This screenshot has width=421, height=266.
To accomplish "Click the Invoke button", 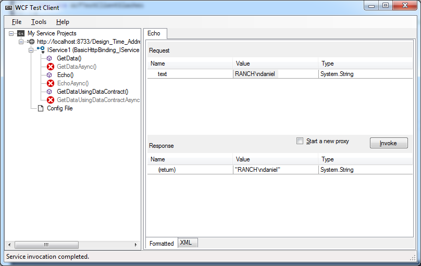I will pyautogui.click(x=389, y=143).
